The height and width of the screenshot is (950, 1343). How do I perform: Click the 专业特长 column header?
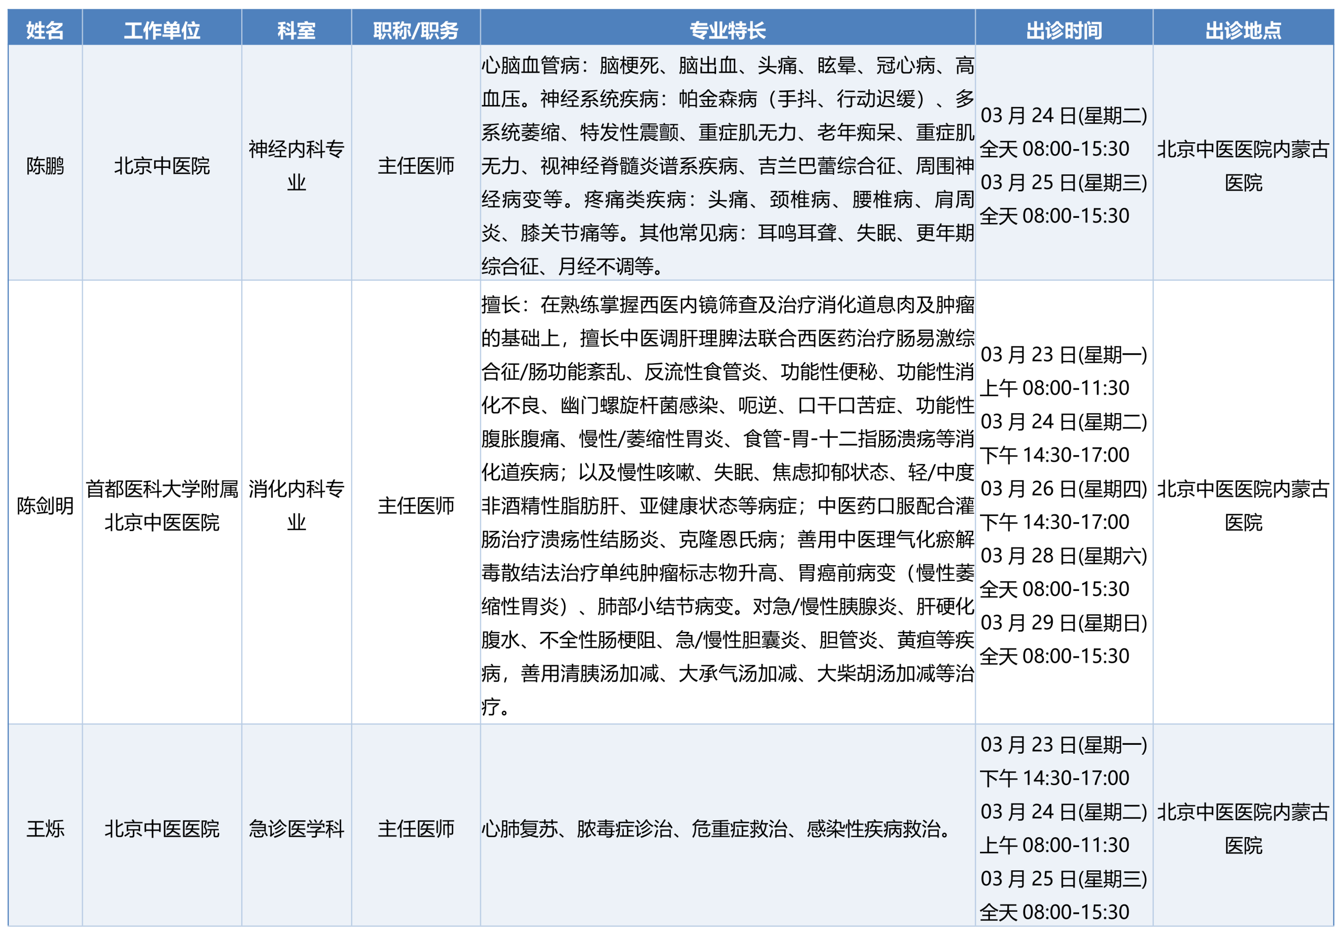(x=727, y=30)
